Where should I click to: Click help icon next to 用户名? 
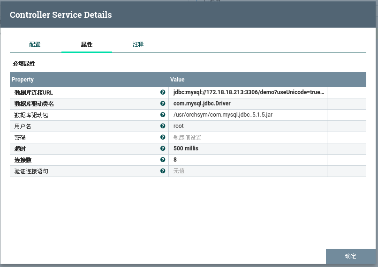tap(163, 126)
